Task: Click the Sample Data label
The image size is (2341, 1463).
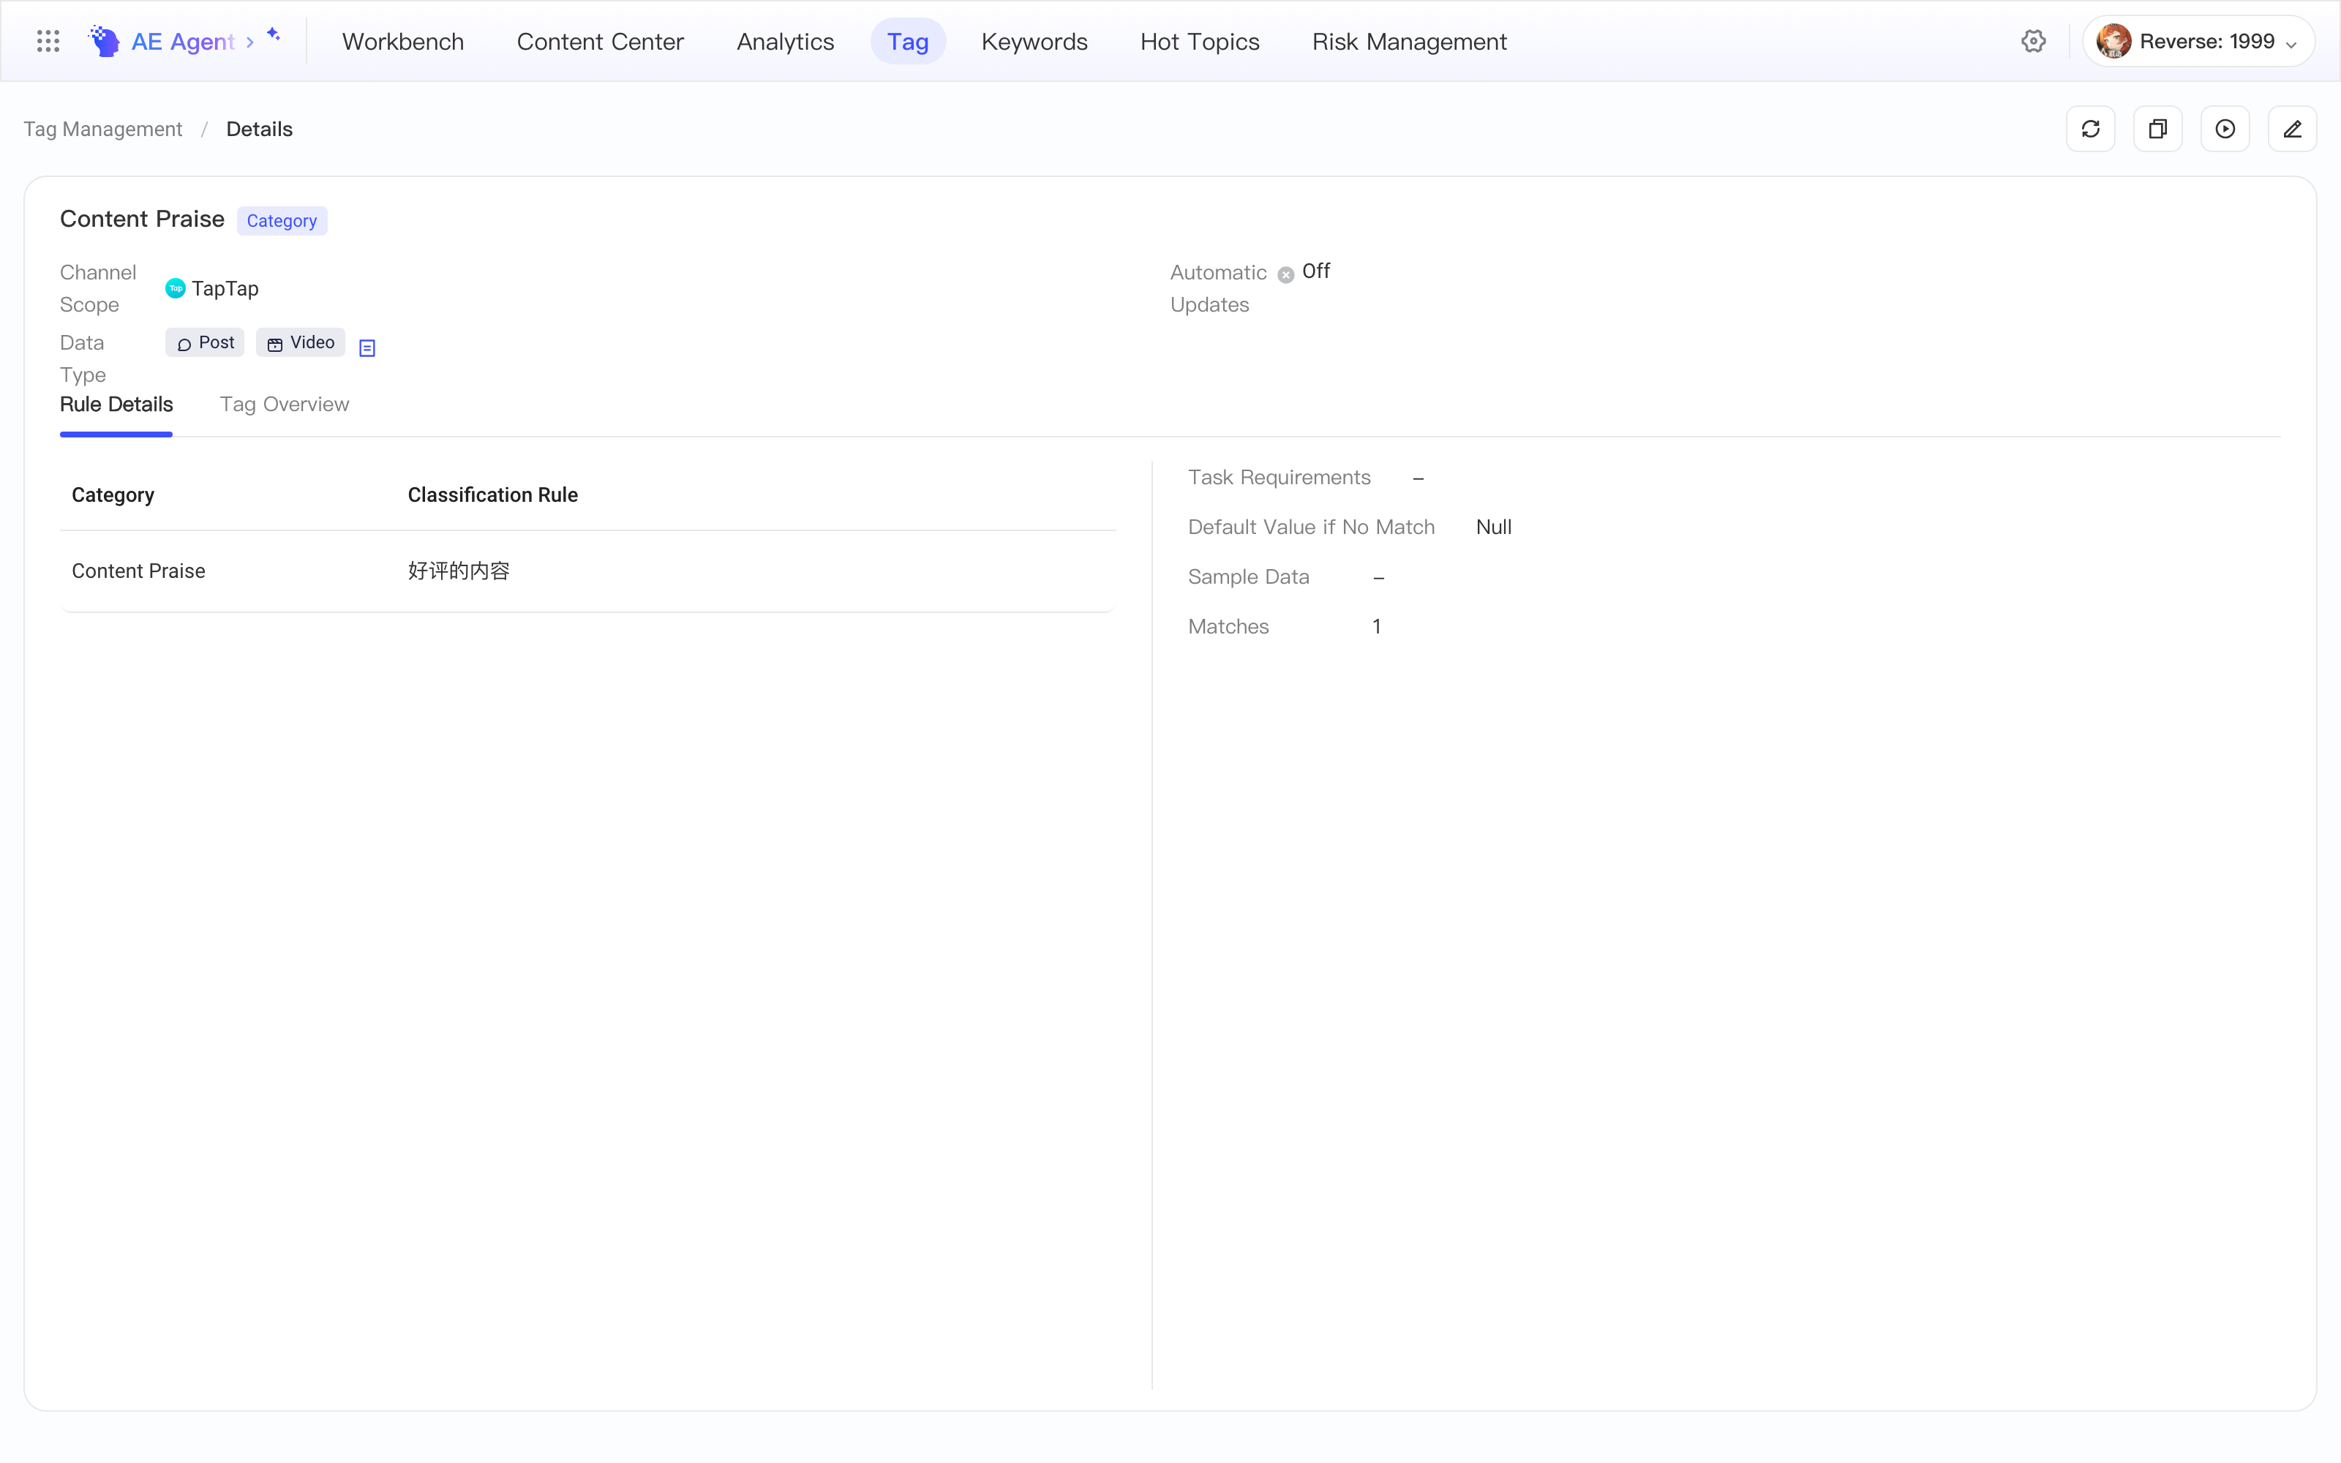Action: (1248, 578)
